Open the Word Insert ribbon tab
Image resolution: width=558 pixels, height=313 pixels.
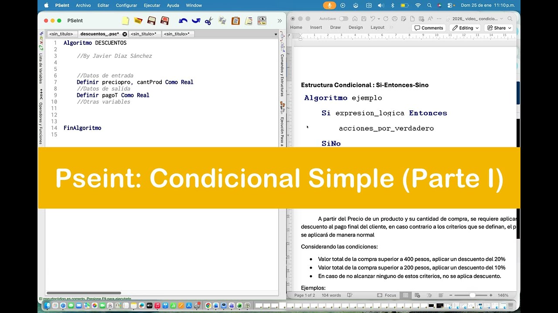coord(316,27)
